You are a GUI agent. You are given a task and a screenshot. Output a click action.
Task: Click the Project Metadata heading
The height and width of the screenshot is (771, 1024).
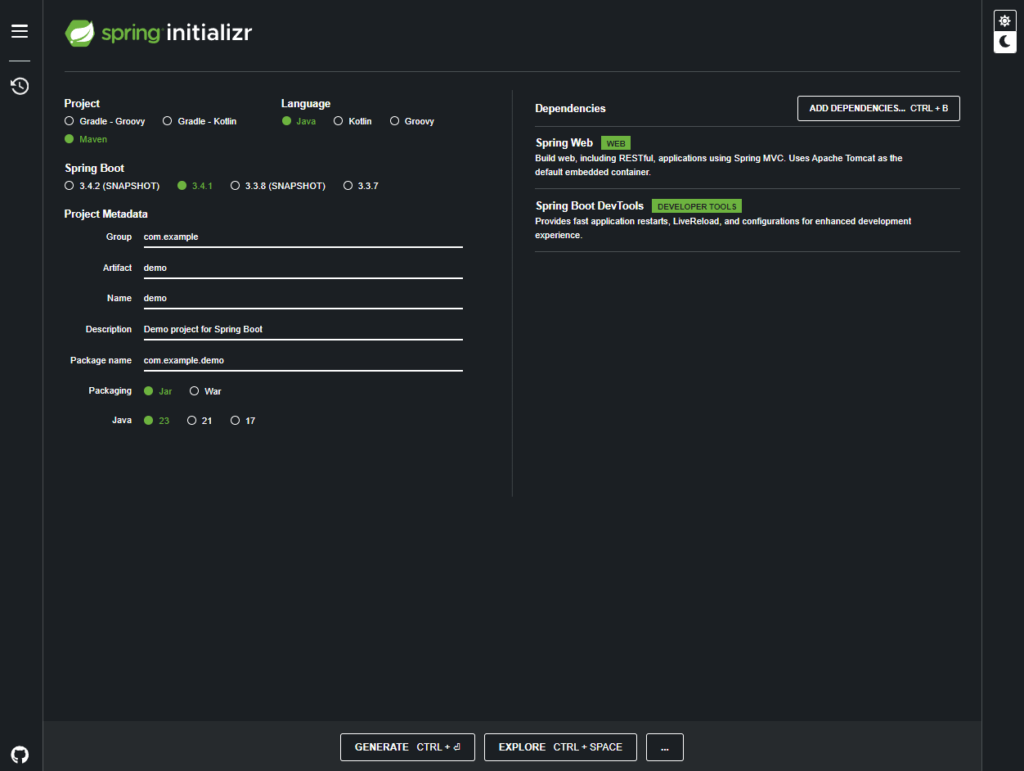(106, 214)
